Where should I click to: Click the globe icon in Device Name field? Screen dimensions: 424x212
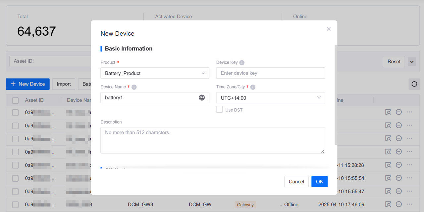[202, 98]
